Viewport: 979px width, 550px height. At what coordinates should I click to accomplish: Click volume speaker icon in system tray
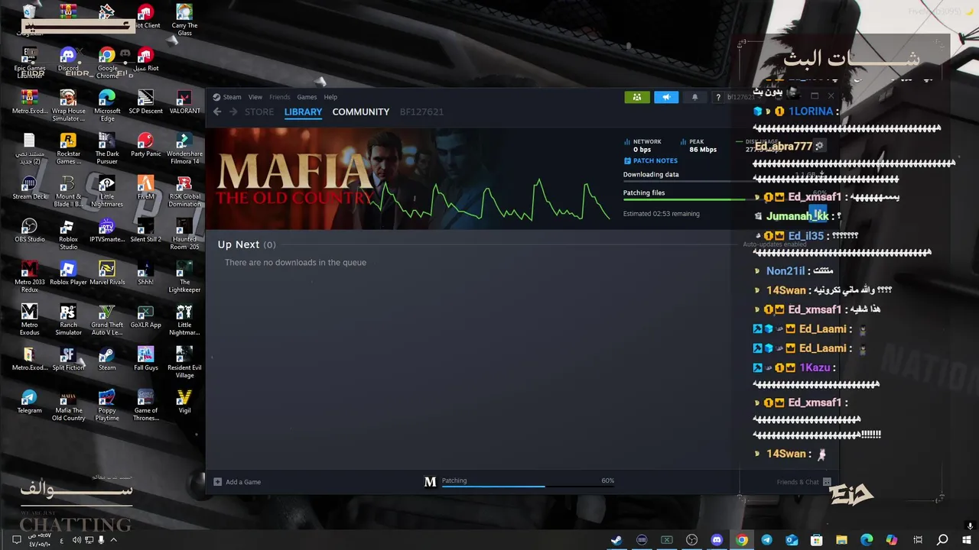click(76, 540)
